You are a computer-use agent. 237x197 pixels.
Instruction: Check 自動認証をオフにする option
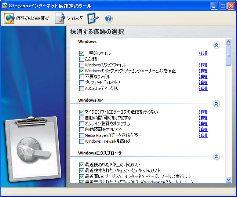(x=81, y=129)
